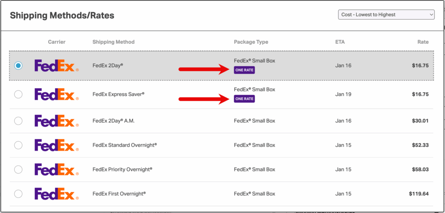Click the One Rate badge on FedEx 2Day

(x=244, y=70)
